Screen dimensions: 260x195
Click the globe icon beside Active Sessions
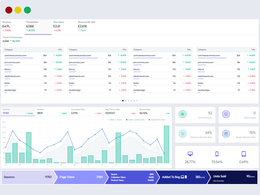tap(183, 114)
